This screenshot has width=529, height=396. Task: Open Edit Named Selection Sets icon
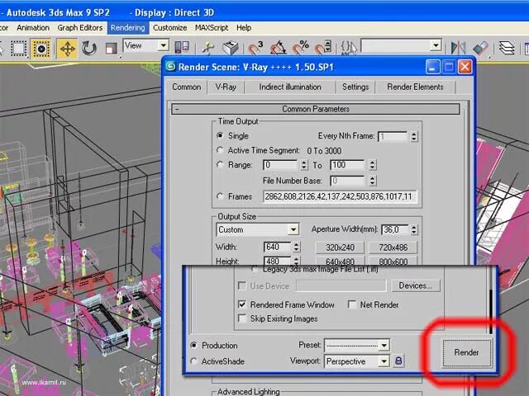pyautogui.click(x=349, y=48)
